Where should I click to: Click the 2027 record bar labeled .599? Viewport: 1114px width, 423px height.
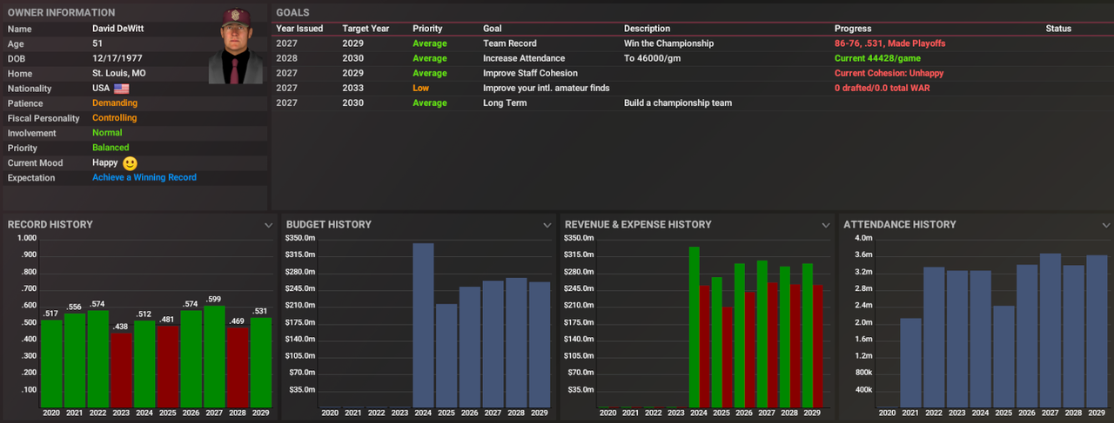[x=213, y=356]
